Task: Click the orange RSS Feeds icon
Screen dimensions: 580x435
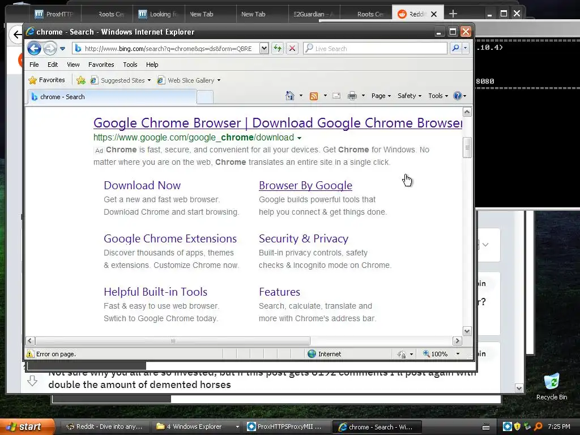Action: click(x=314, y=96)
